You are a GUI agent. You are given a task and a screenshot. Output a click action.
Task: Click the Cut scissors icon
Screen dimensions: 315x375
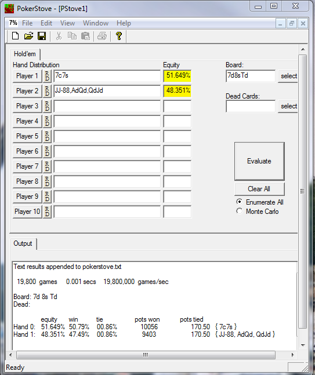point(59,36)
